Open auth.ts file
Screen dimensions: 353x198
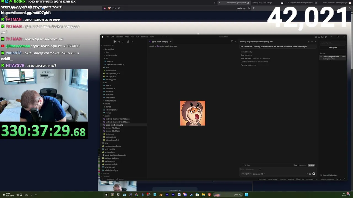point(108,86)
